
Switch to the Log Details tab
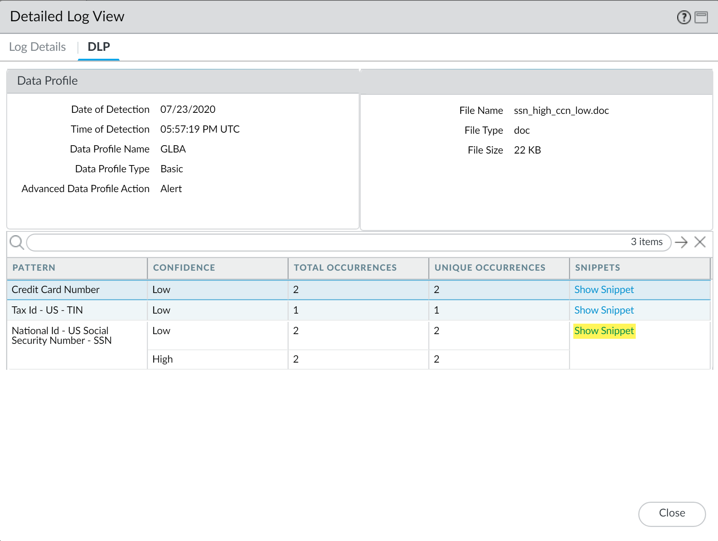point(37,47)
